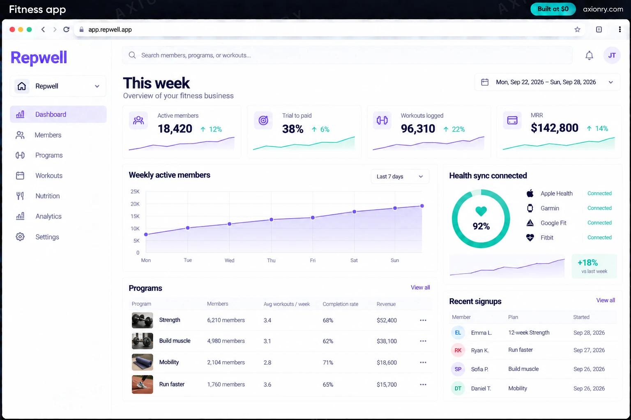Open more options for Run faster program

coord(423,385)
